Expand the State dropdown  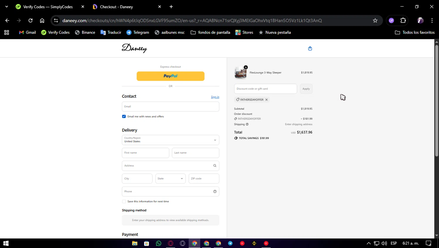point(170,179)
